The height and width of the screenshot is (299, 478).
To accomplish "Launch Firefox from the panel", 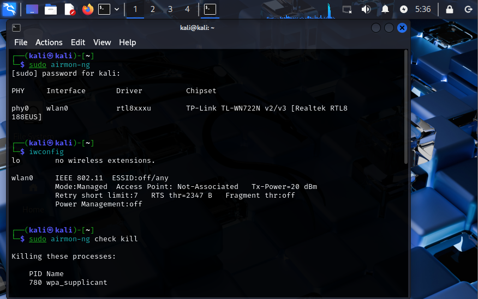I will click(x=88, y=9).
